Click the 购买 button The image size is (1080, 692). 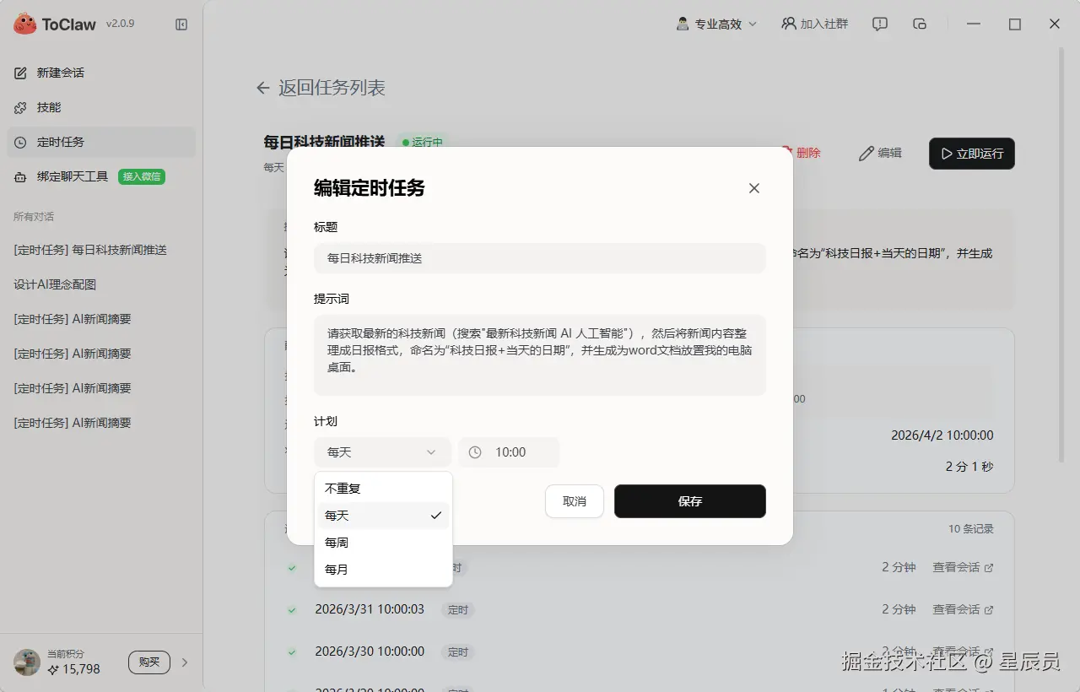click(x=149, y=662)
